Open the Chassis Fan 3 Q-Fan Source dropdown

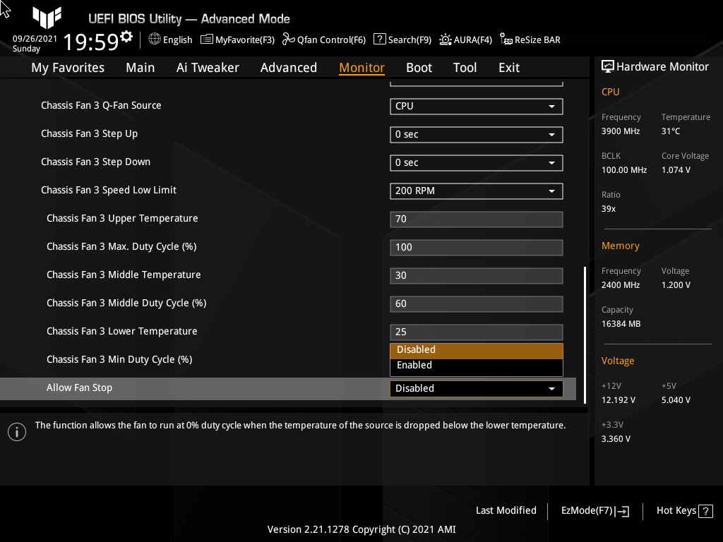(476, 106)
